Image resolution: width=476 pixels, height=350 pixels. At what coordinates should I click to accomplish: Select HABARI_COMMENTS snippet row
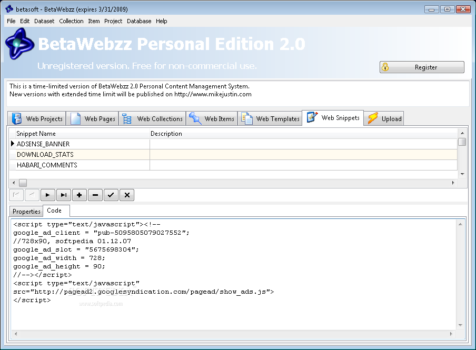(x=233, y=165)
